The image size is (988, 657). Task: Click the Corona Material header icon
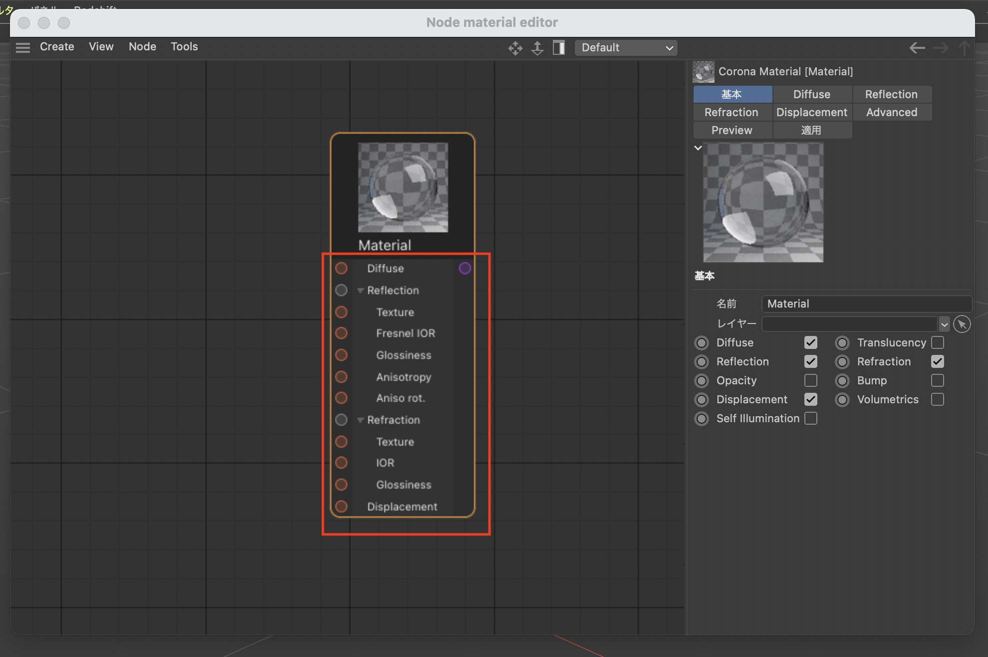click(x=704, y=72)
